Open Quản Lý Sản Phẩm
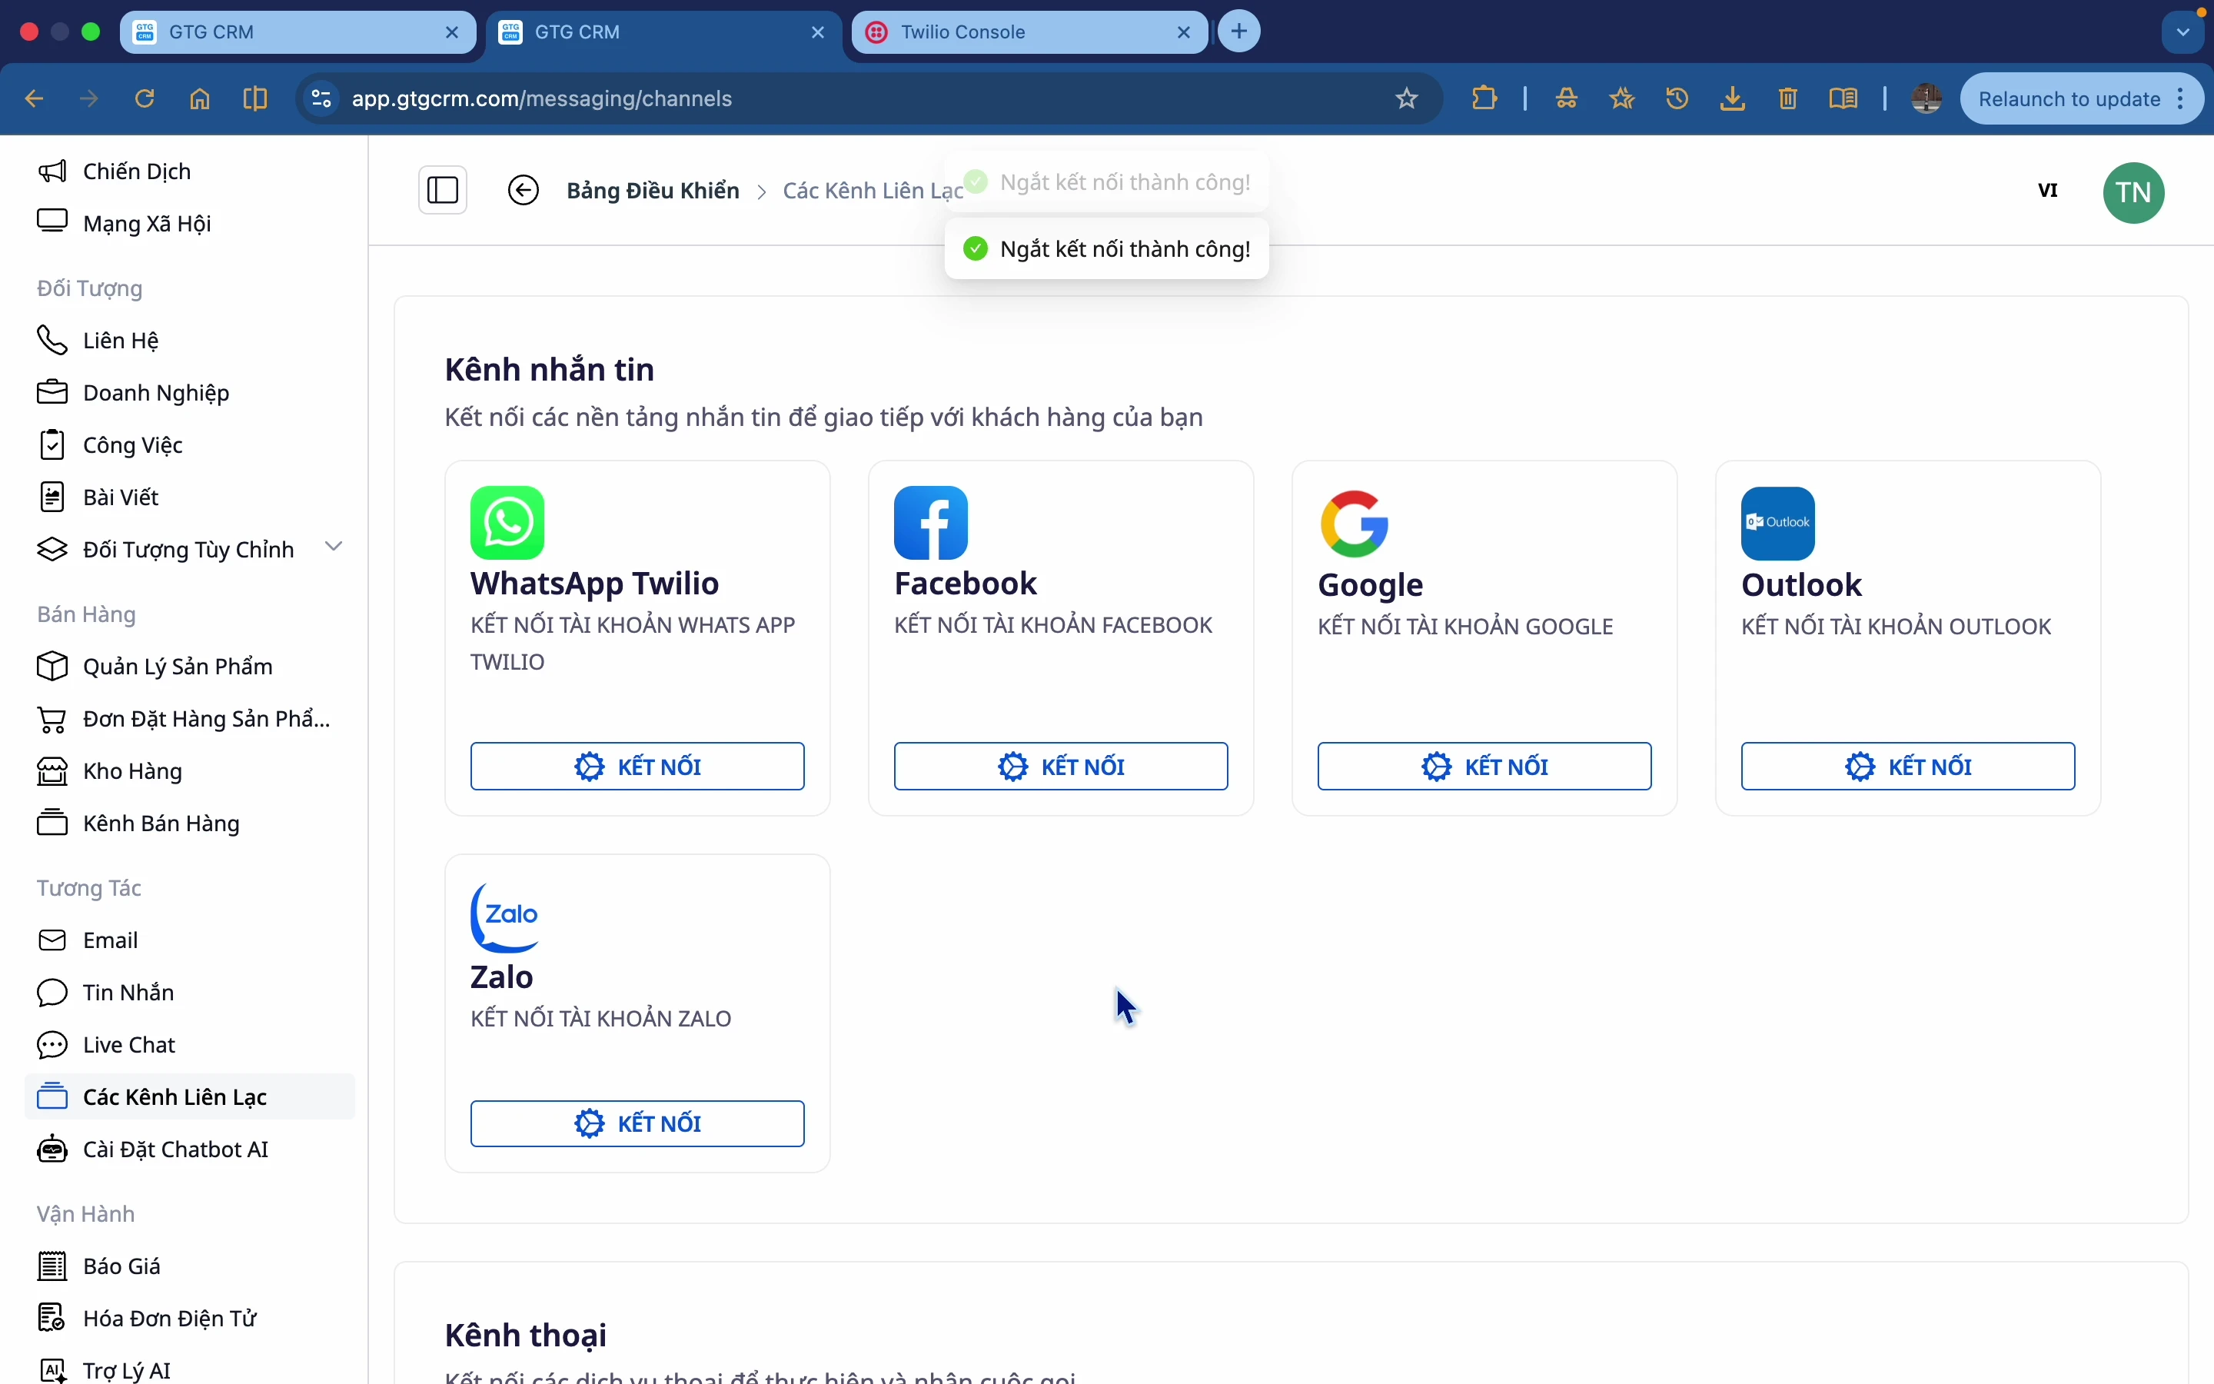 (x=178, y=667)
